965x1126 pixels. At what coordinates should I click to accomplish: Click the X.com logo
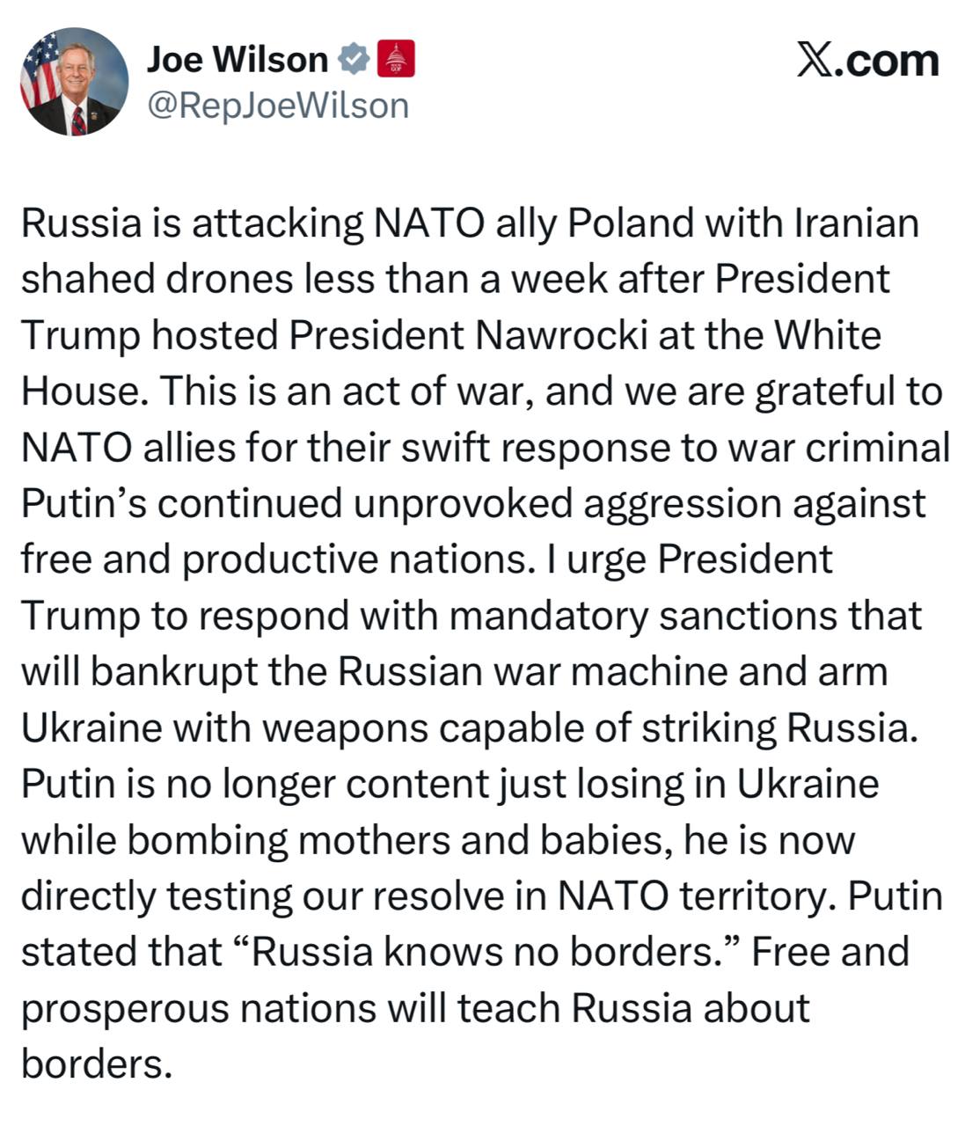[868, 60]
